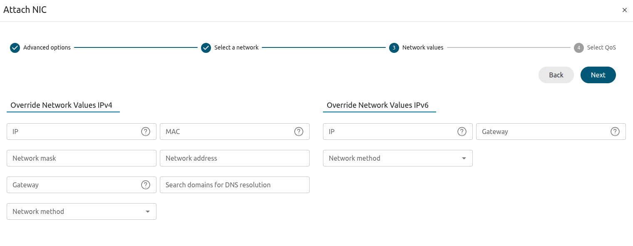Focus the Search domains for DNS resolution field
Image resolution: width=633 pixels, height=246 pixels.
point(235,185)
